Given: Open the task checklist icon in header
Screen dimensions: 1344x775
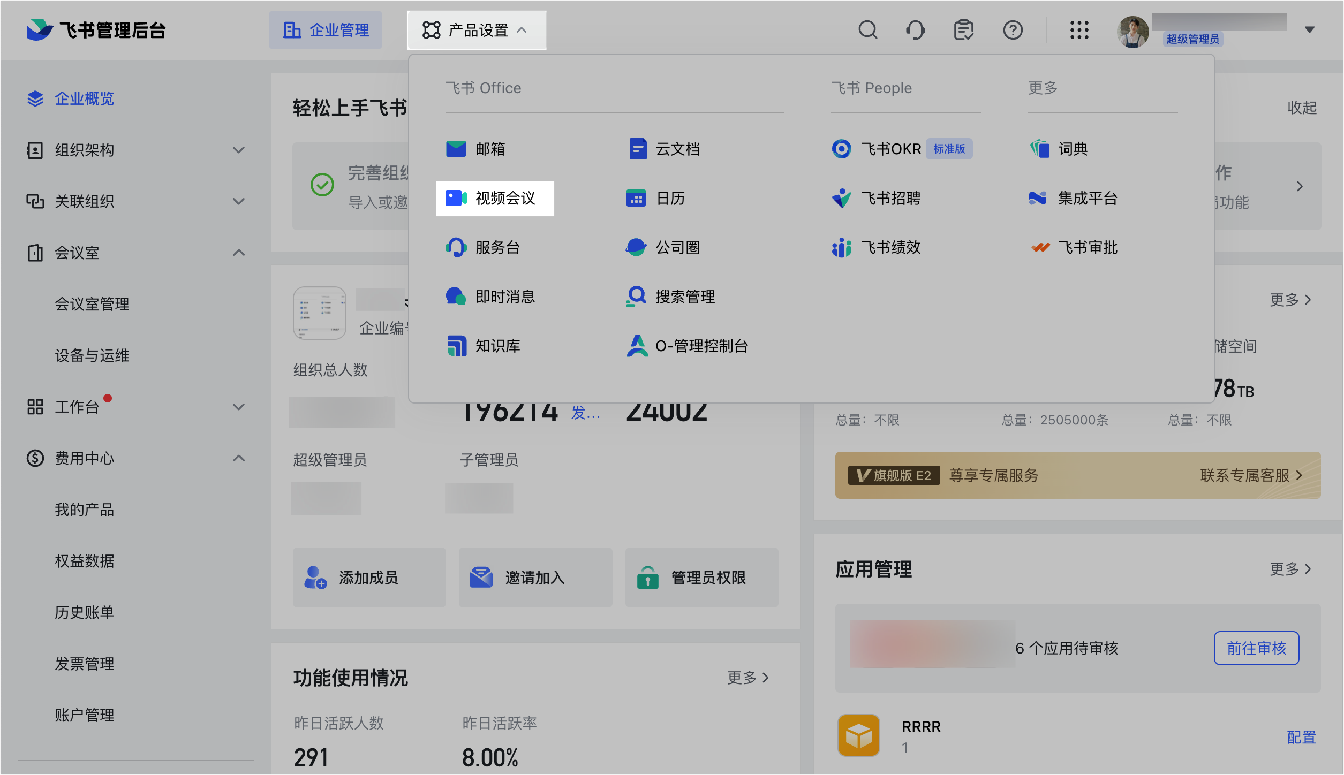Looking at the screenshot, I should pyautogui.click(x=964, y=30).
